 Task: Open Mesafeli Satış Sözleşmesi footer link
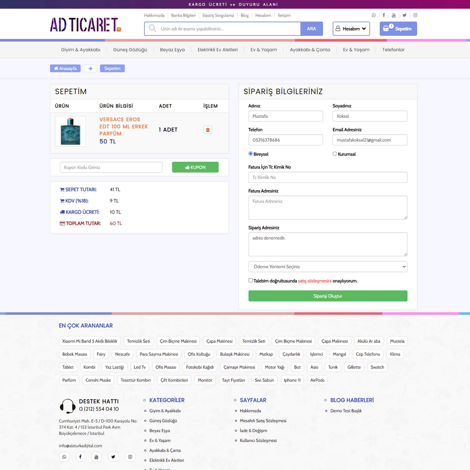tap(263, 421)
